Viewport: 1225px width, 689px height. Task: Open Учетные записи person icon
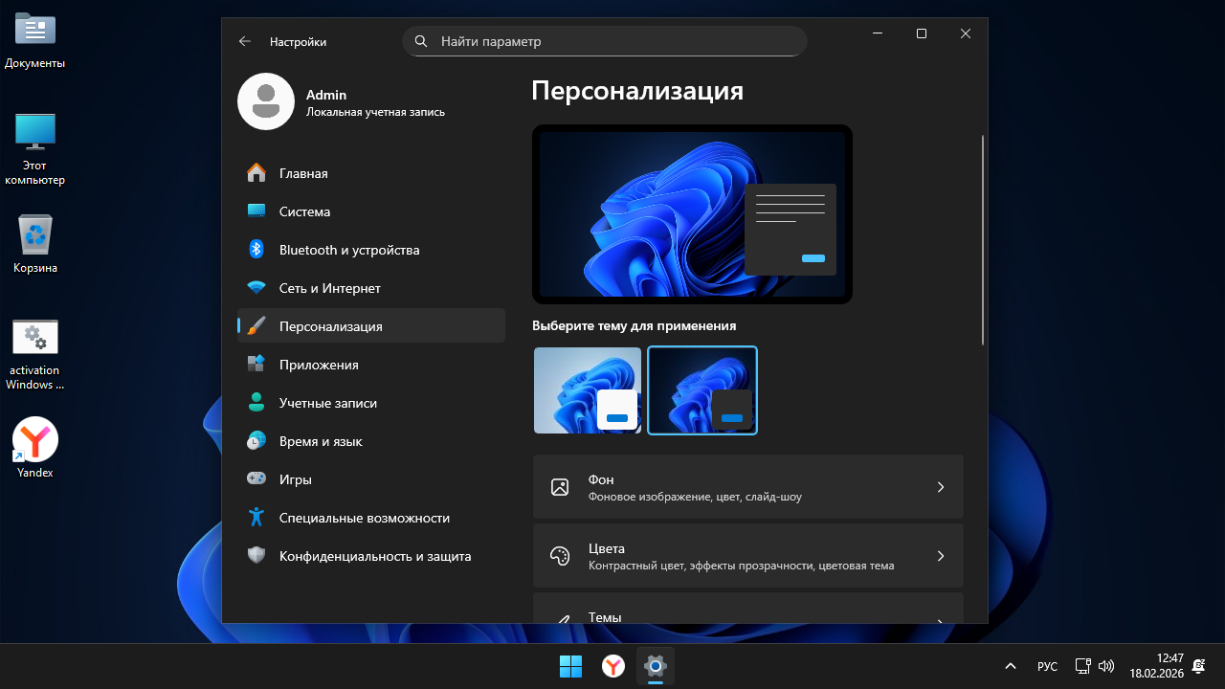coord(256,403)
